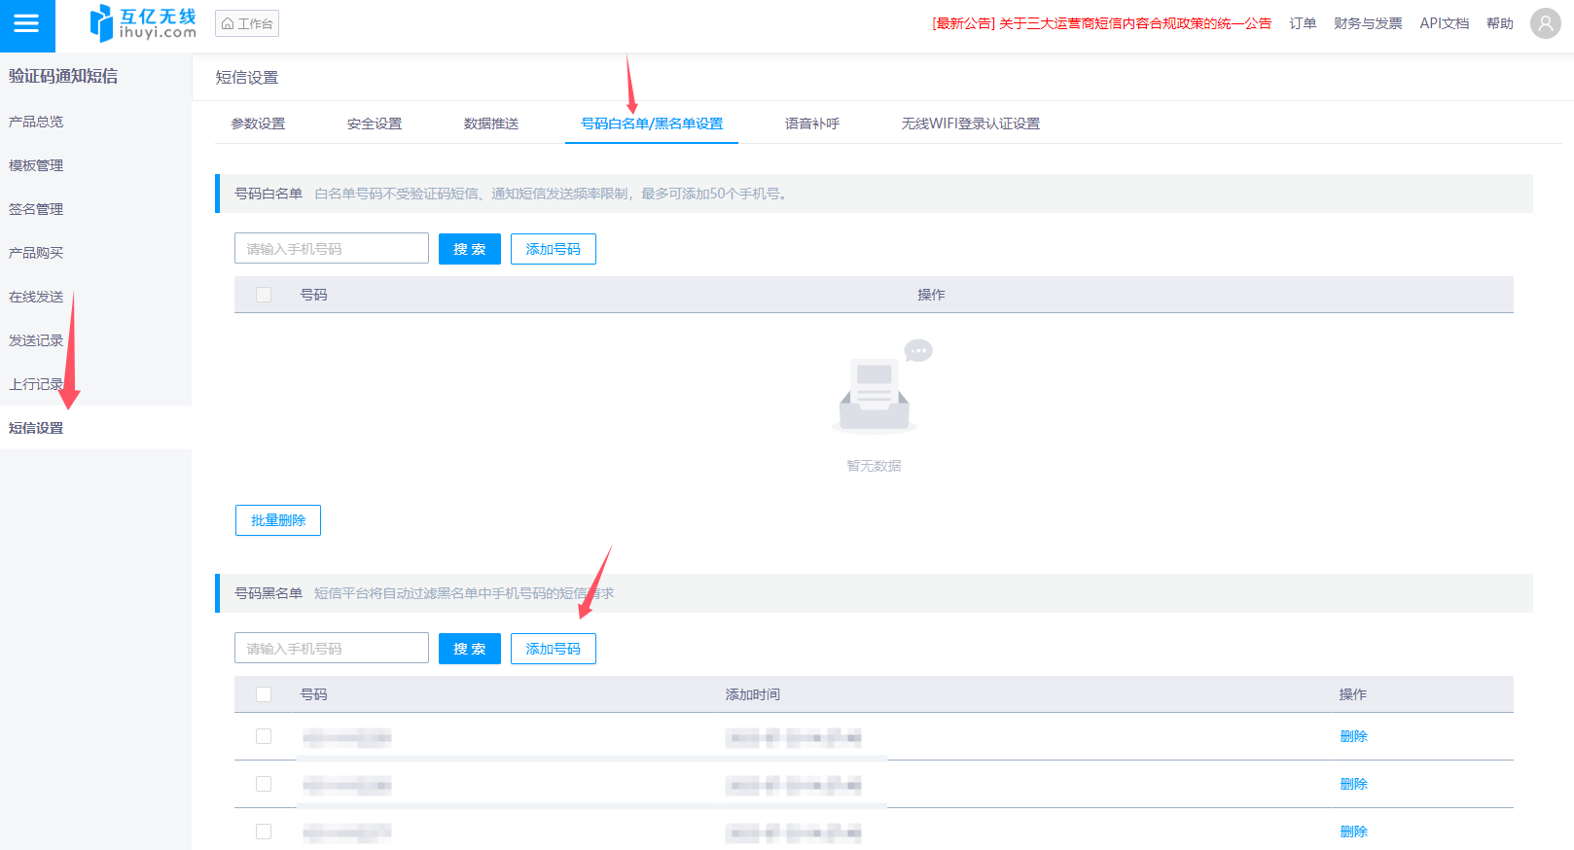Switch to the 参数设置 tab
1574x850 pixels.
click(258, 124)
